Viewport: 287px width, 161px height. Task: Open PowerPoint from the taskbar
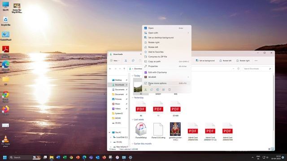coord(78,157)
